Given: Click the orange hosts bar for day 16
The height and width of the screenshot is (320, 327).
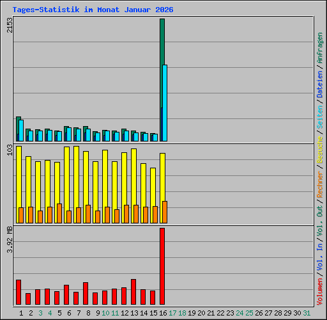Looking at the screenshot, I should coord(165,212).
